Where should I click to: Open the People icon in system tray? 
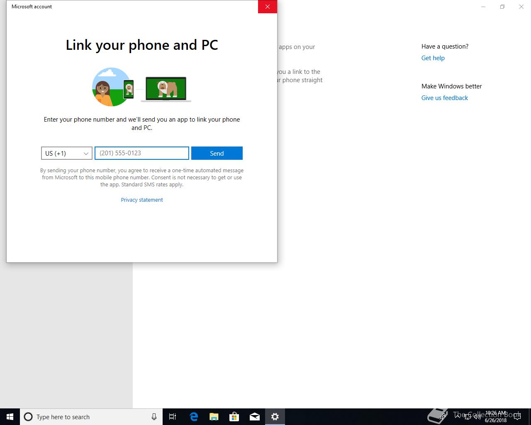(x=443, y=417)
